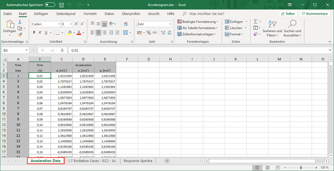Open Zellenformatvorlagen gallery
This screenshot has height=171, width=334.
tap(196, 34)
